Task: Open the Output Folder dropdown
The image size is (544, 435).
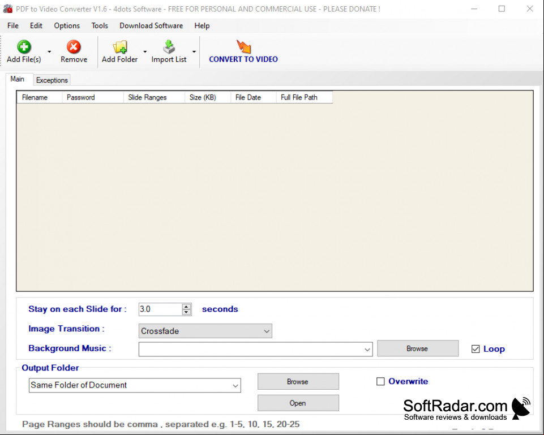Action: point(135,385)
